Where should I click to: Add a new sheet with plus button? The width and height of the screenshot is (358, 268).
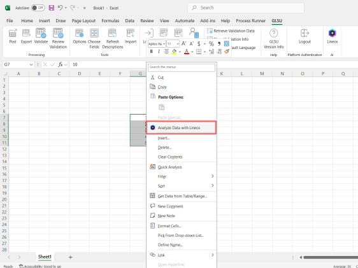pos(70,257)
